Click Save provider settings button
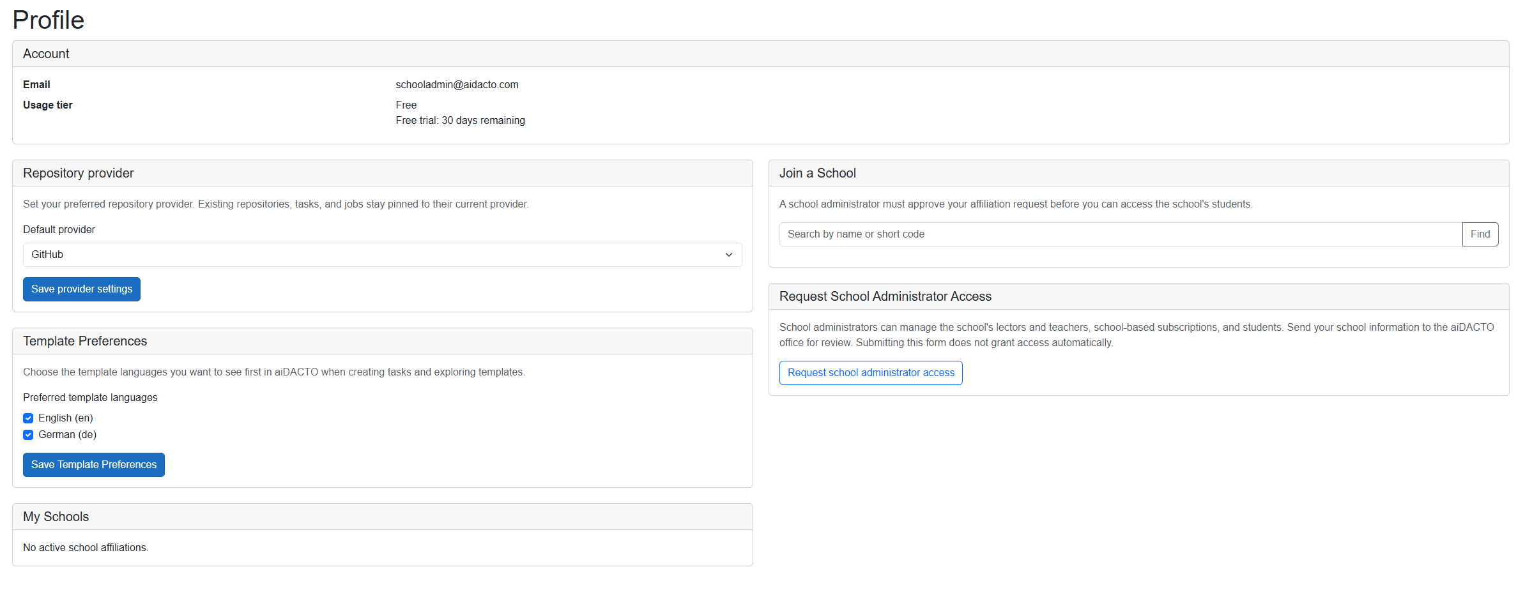The height and width of the screenshot is (606, 1516). [82, 289]
